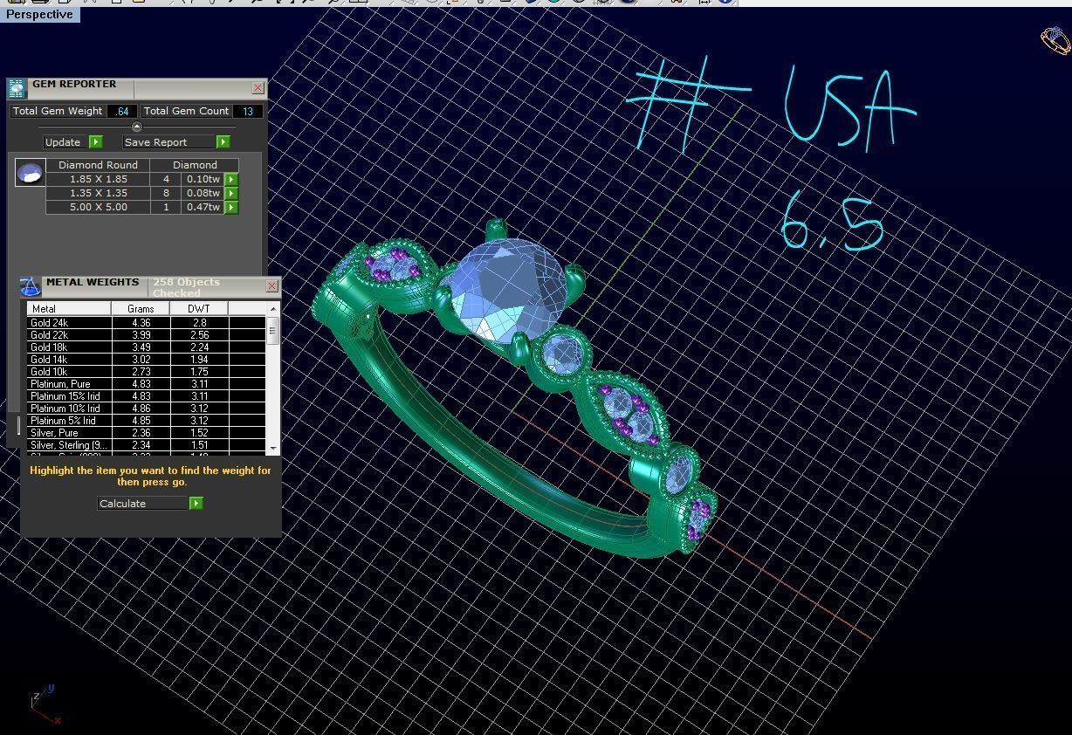Open the Perspective viewport label menu
Image resolution: width=1072 pixels, height=735 pixels.
40,15
